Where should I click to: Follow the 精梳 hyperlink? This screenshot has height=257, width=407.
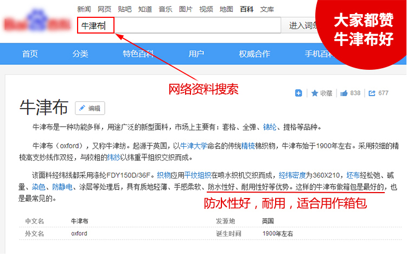[x=248, y=146]
